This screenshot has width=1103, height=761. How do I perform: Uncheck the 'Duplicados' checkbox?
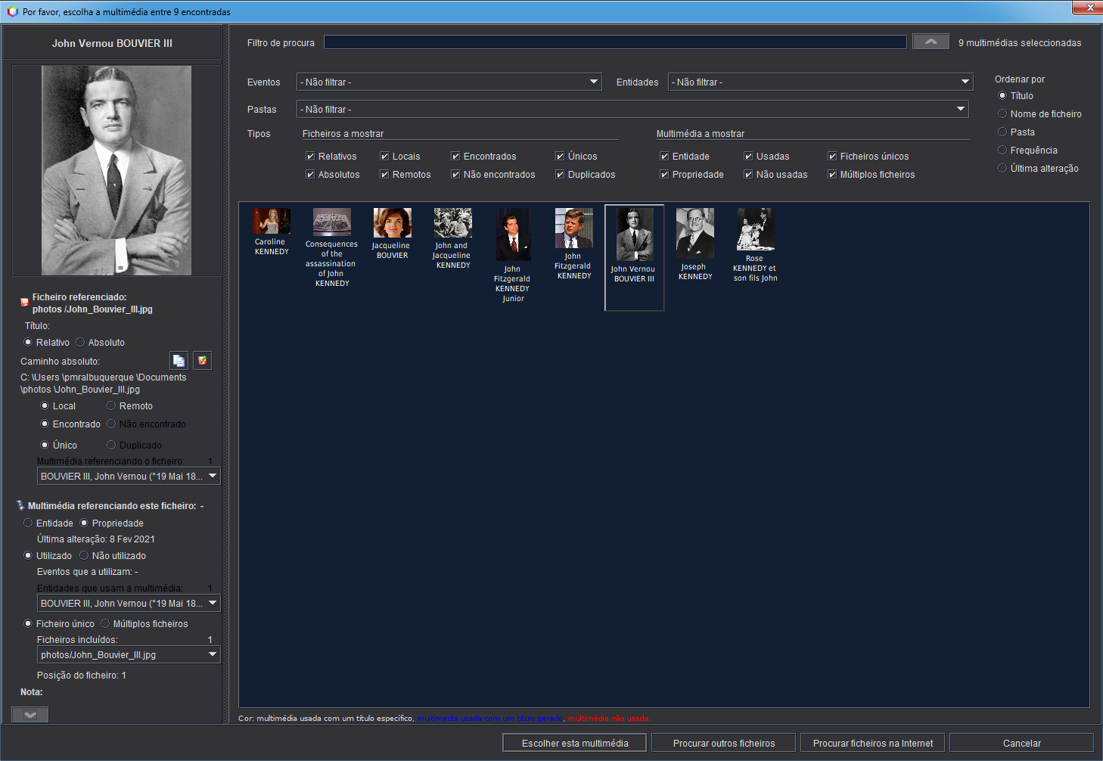click(x=560, y=174)
